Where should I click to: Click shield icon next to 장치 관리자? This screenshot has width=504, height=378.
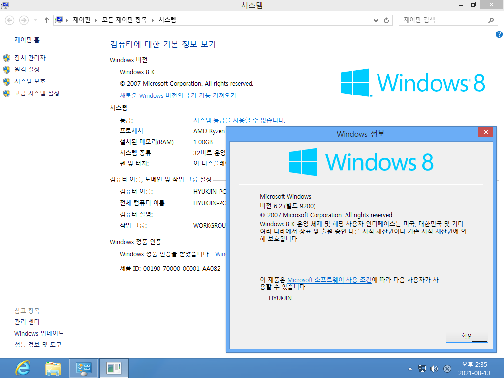pos(7,58)
